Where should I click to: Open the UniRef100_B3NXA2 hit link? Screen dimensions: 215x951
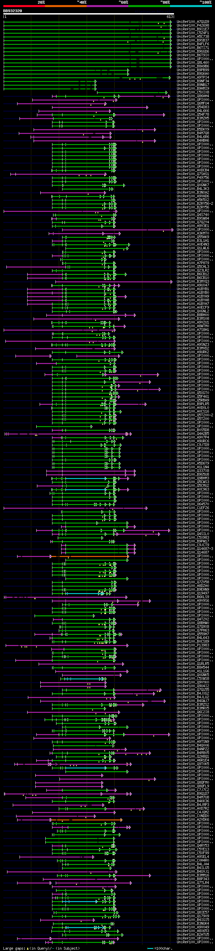pyautogui.click(x=193, y=192)
